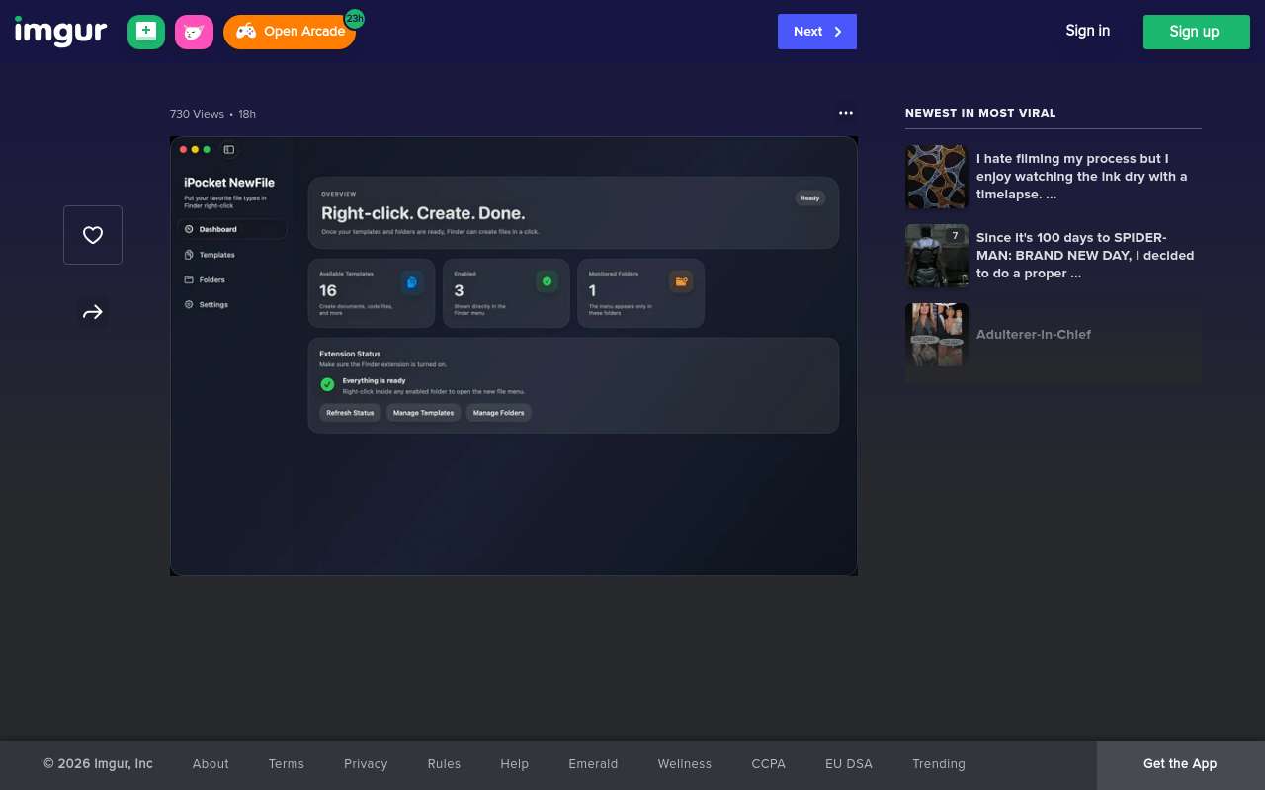Open the Trending footer link
The image size is (1265, 790).
click(938, 764)
